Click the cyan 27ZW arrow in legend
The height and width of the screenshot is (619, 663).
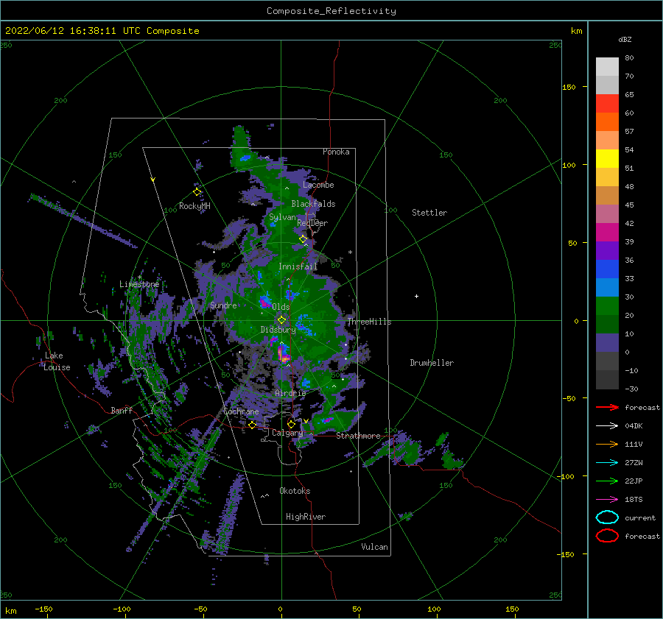point(607,463)
